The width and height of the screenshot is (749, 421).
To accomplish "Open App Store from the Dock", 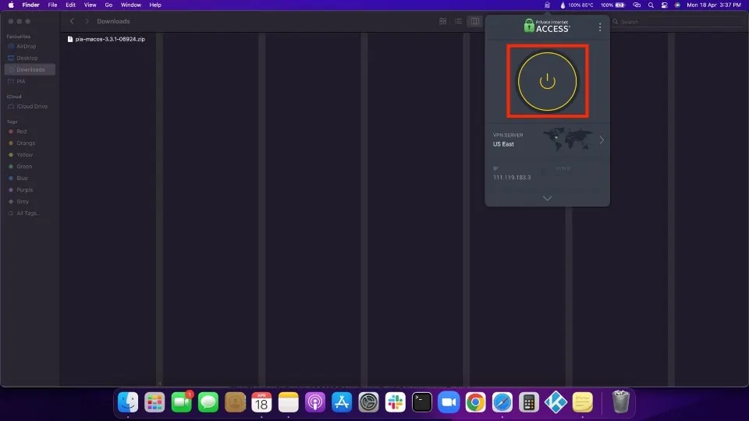I will click(x=342, y=402).
